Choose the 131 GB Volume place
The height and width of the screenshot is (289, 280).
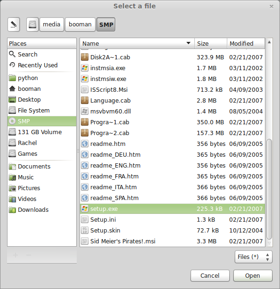pos(42,132)
